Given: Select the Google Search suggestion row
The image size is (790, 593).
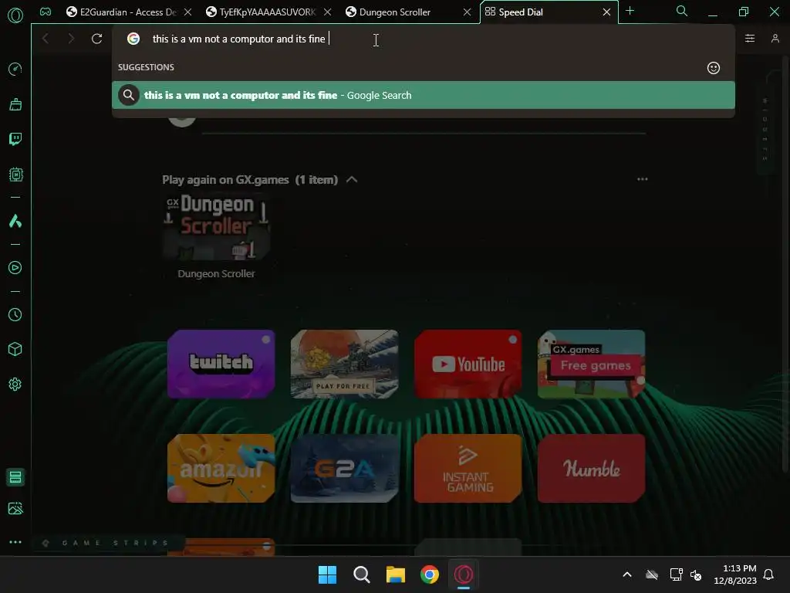Looking at the screenshot, I should coord(424,95).
